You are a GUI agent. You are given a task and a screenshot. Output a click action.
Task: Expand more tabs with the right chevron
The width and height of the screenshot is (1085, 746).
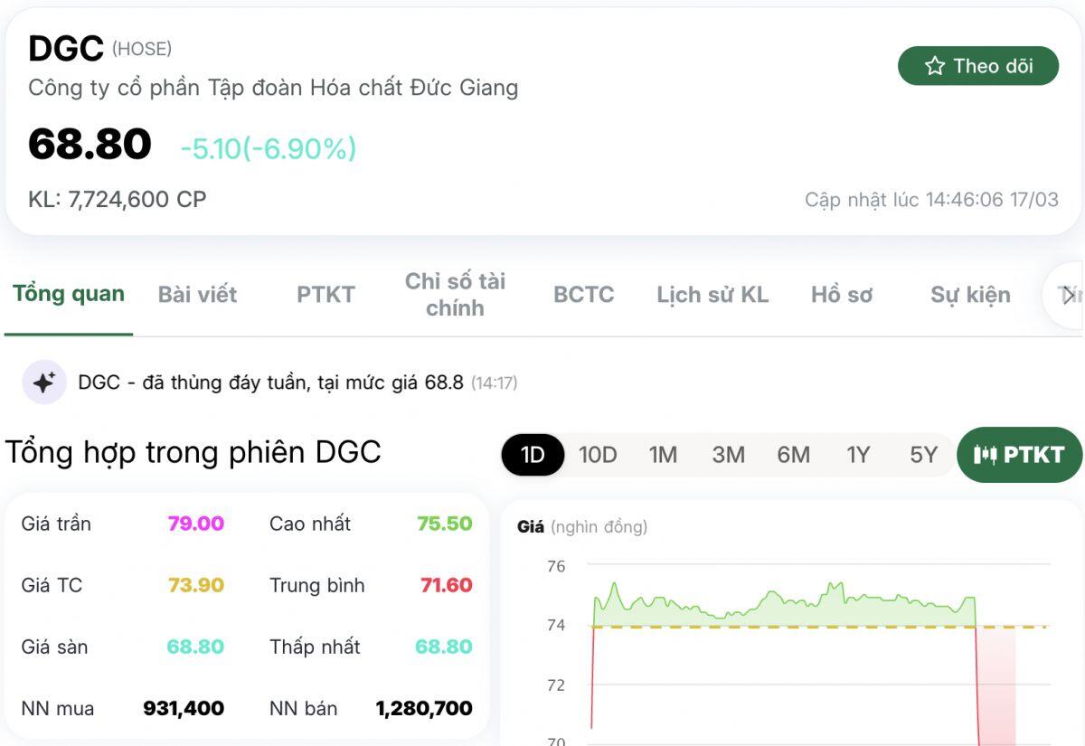(x=1068, y=296)
